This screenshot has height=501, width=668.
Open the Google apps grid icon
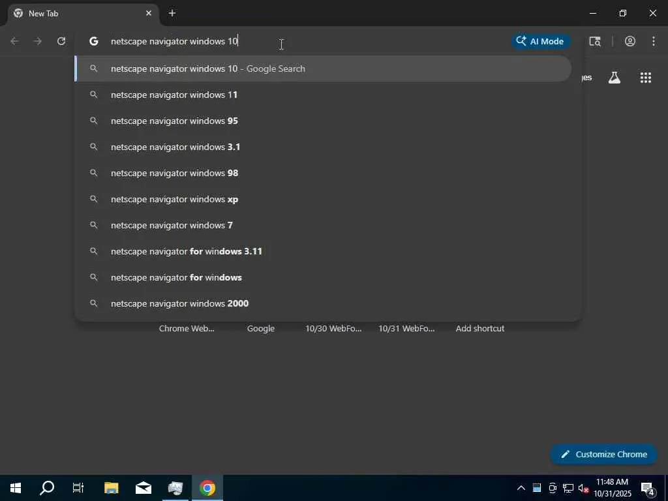click(x=645, y=77)
